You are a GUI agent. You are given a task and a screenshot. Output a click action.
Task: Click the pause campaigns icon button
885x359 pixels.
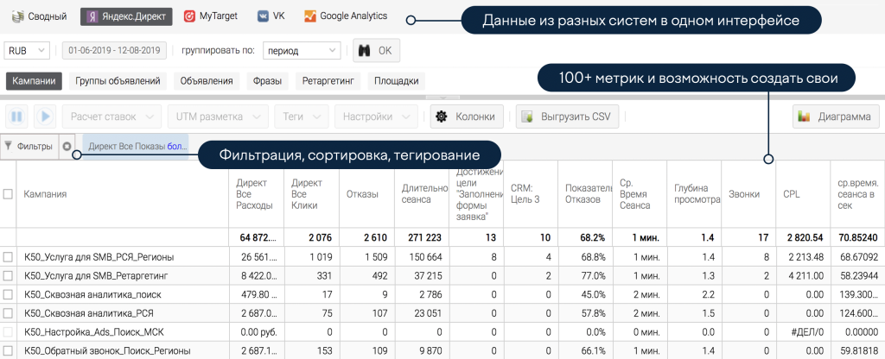[17, 117]
